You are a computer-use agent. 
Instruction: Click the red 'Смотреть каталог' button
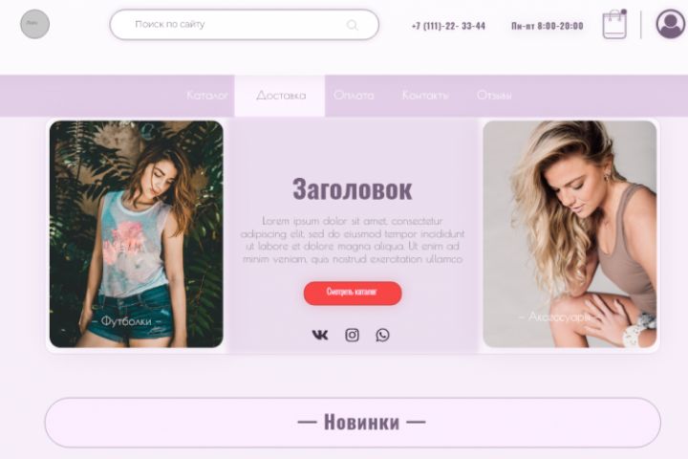353,293
